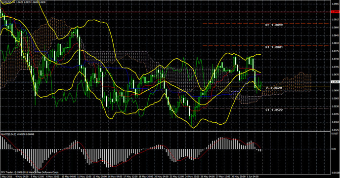Click the 1.0425 label at price axis bottom
The width and height of the screenshot is (340, 178).
click(335, 130)
